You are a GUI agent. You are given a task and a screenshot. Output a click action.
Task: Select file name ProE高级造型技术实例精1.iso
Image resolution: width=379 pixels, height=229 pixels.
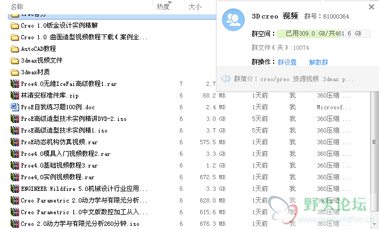pos(64,130)
